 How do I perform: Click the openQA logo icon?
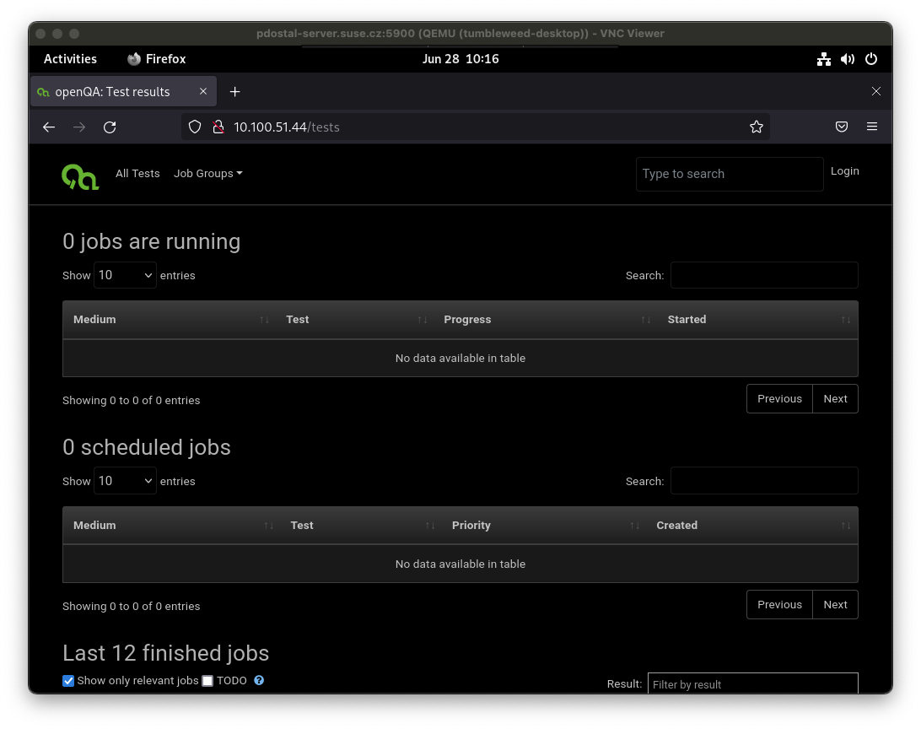(x=80, y=177)
